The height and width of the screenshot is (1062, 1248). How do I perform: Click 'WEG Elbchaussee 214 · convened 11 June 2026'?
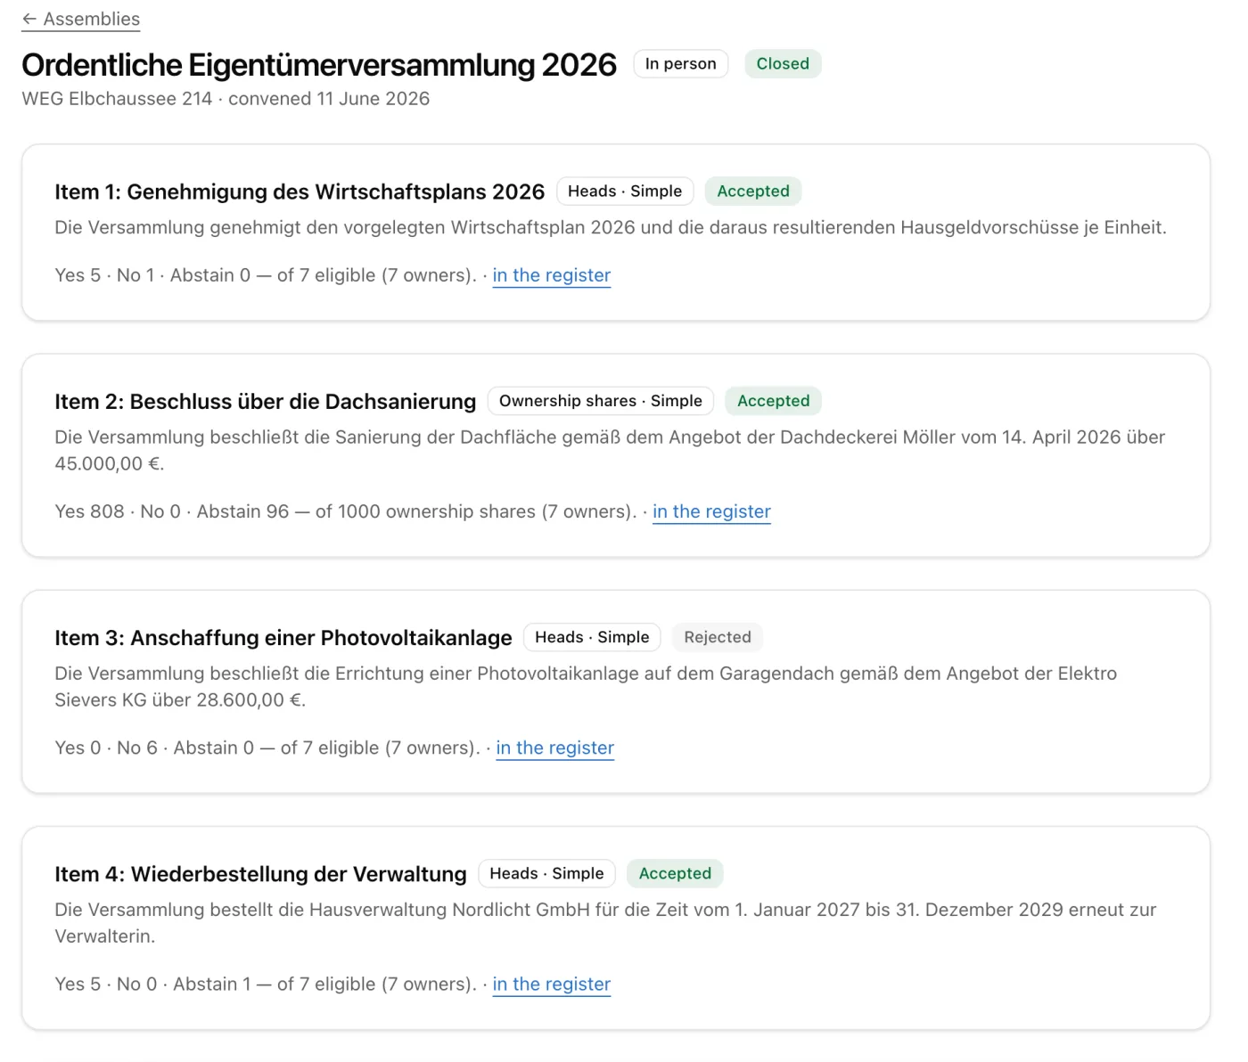click(x=226, y=99)
